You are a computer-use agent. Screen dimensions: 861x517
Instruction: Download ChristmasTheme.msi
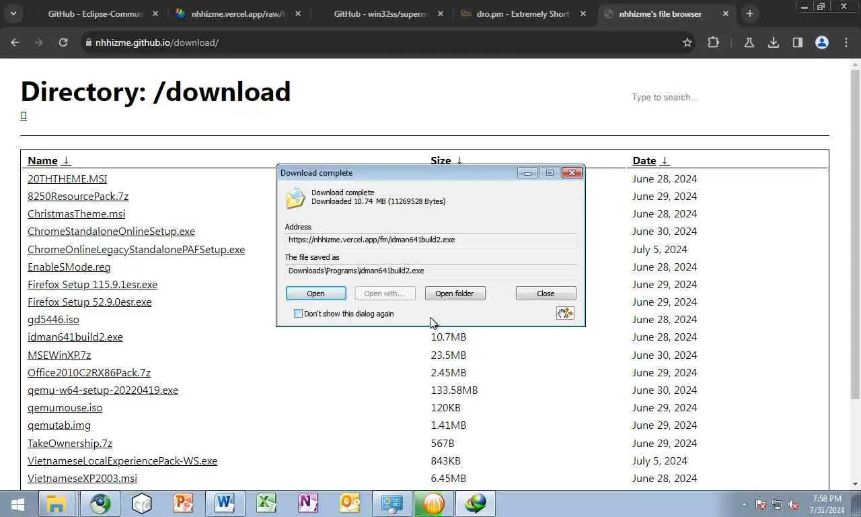tap(76, 213)
